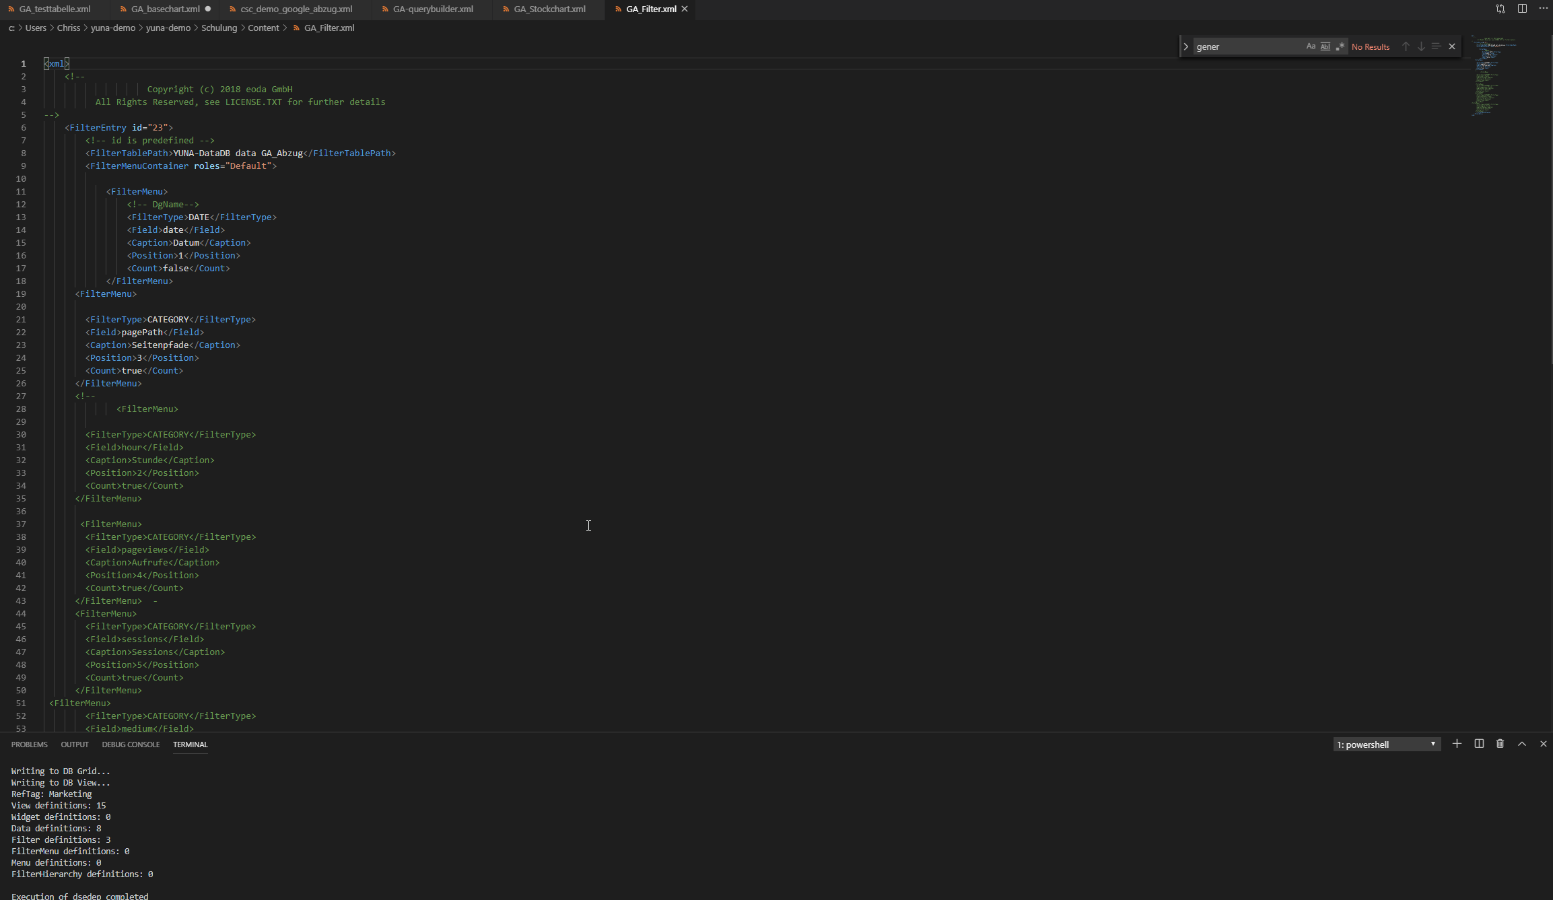Open changes compare icon in editor title bar

(1500, 9)
